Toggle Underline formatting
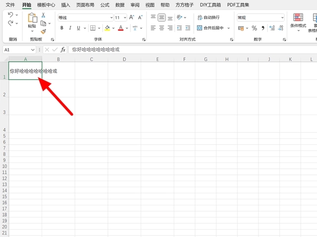This screenshot has height=237, width=317. [x=78, y=28]
